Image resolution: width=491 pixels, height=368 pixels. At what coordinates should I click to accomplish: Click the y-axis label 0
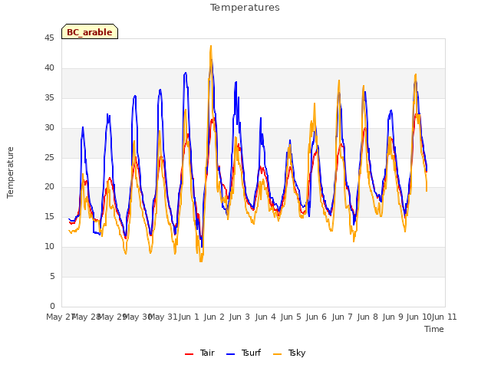click(x=52, y=306)
